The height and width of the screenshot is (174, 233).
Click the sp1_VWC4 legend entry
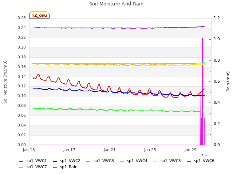134,161
